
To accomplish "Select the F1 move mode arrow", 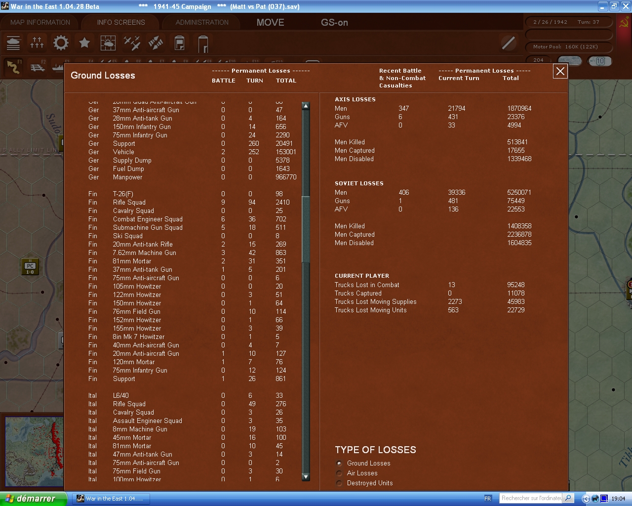I will [x=14, y=67].
